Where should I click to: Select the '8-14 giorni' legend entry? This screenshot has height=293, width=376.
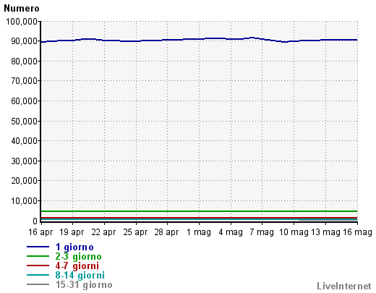click(80, 276)
